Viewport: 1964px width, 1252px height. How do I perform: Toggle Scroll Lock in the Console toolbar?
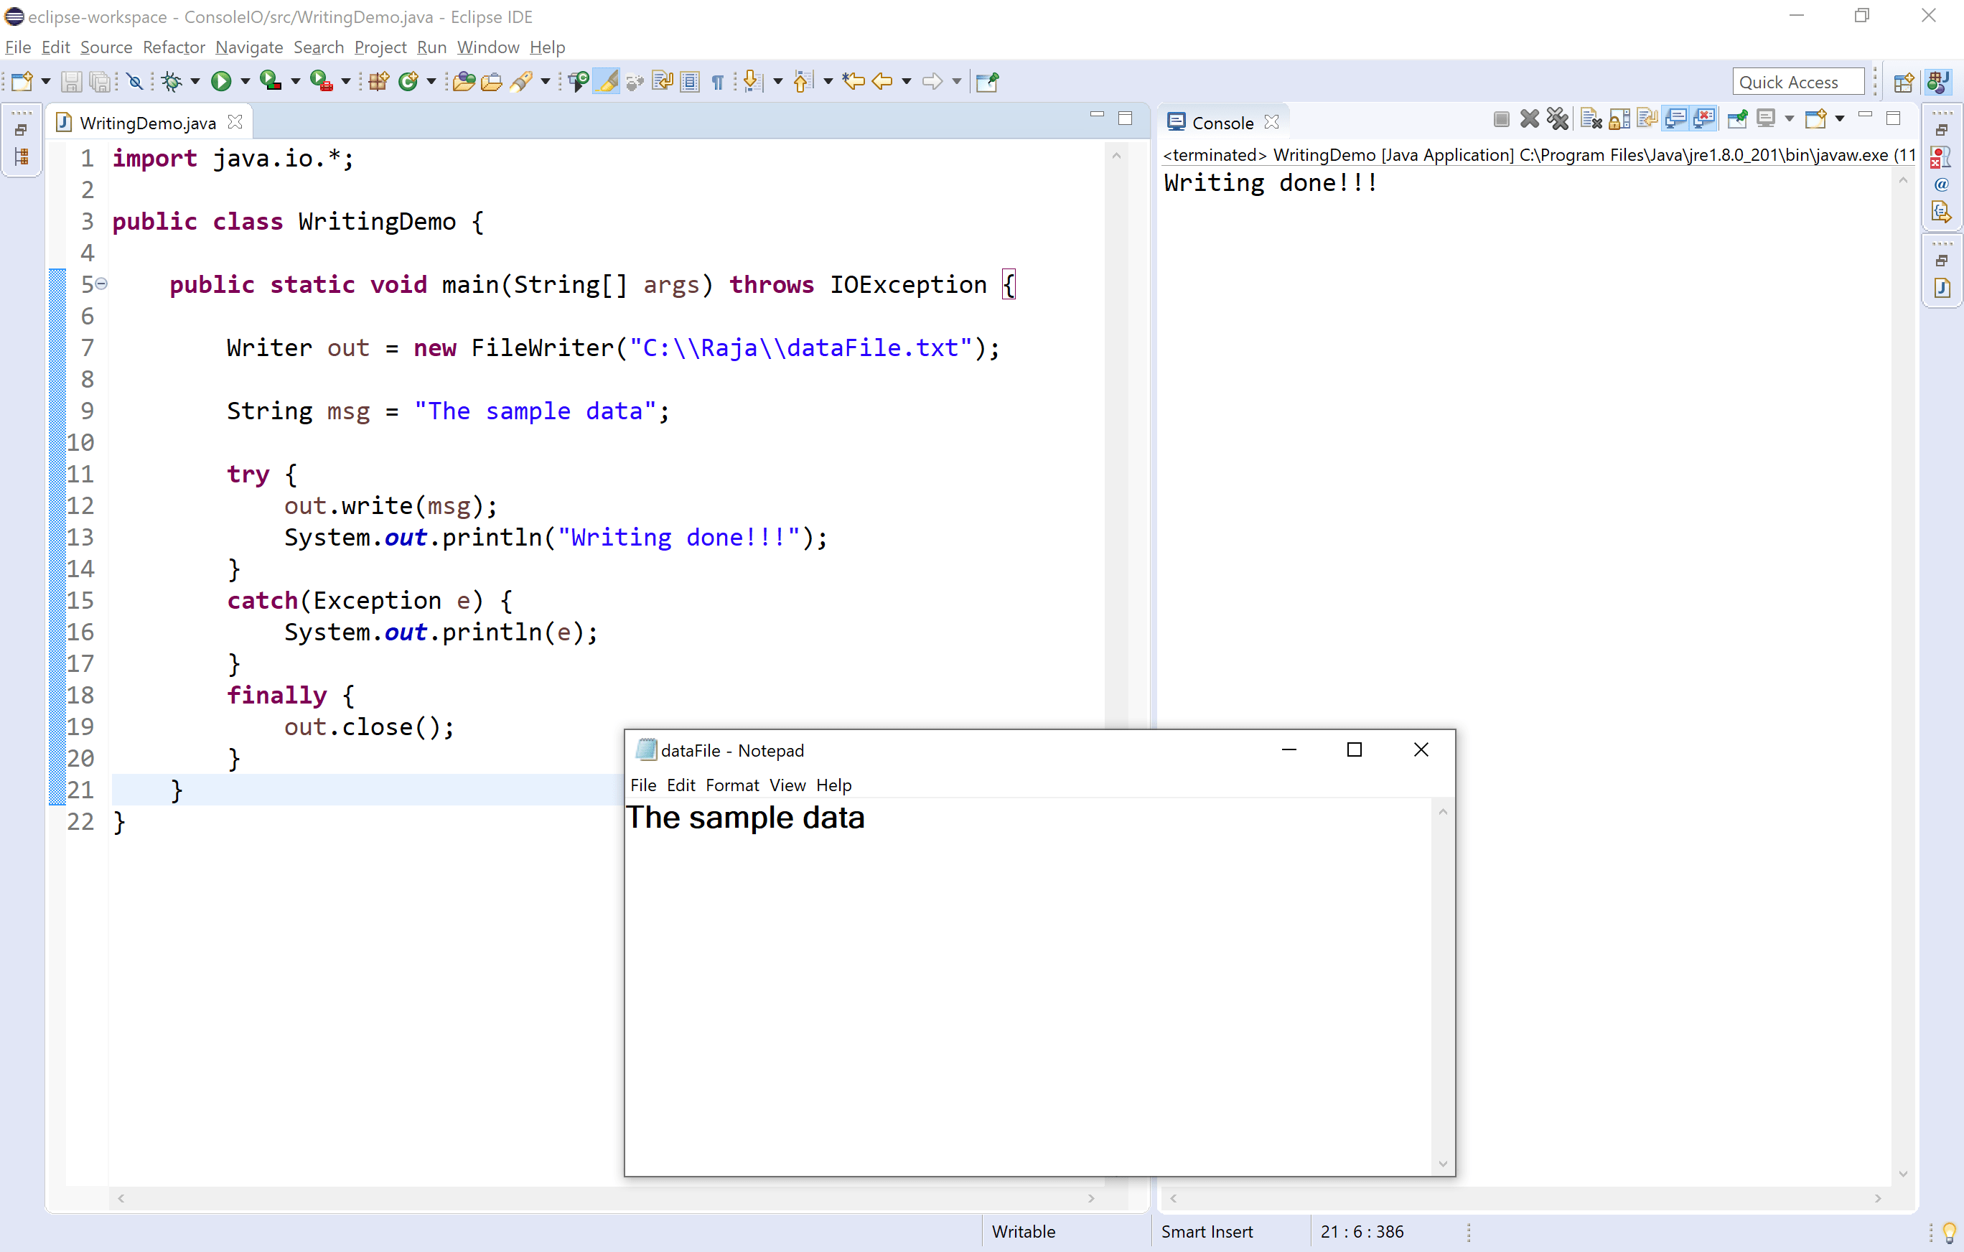[x=1619, y=120]
